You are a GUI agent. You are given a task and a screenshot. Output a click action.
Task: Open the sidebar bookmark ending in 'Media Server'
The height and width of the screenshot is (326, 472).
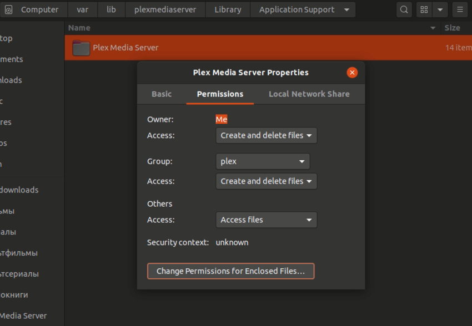[23, 316]
